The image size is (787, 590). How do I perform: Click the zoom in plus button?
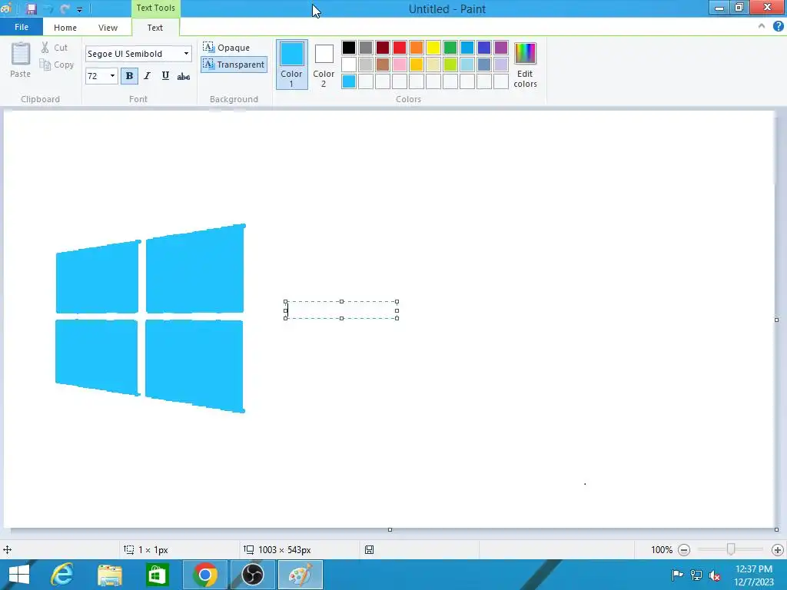[x=778, y=550]
